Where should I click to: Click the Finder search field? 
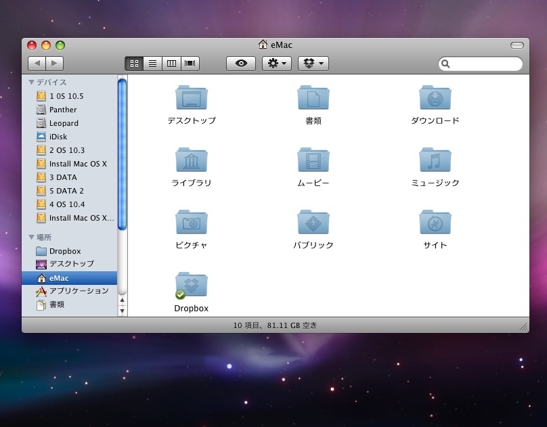(481, 64)
